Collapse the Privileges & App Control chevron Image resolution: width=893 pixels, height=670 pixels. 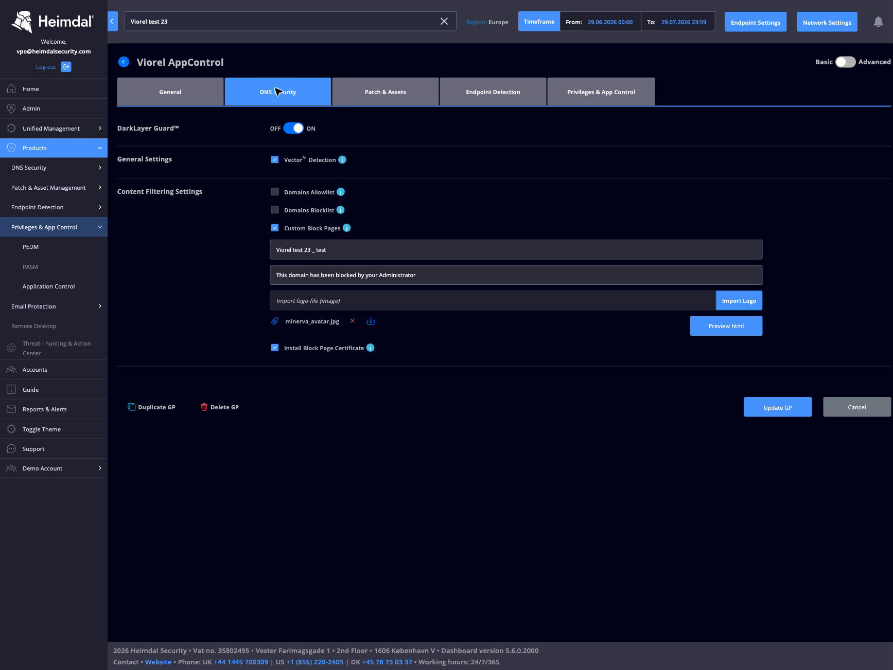(x=100, y=227)
